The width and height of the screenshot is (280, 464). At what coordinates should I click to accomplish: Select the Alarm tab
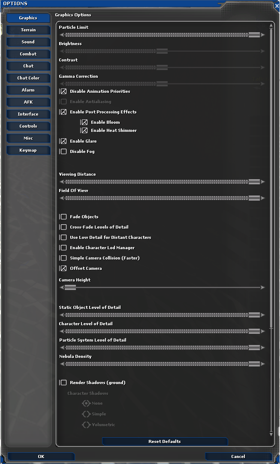[x=28, y=90]
